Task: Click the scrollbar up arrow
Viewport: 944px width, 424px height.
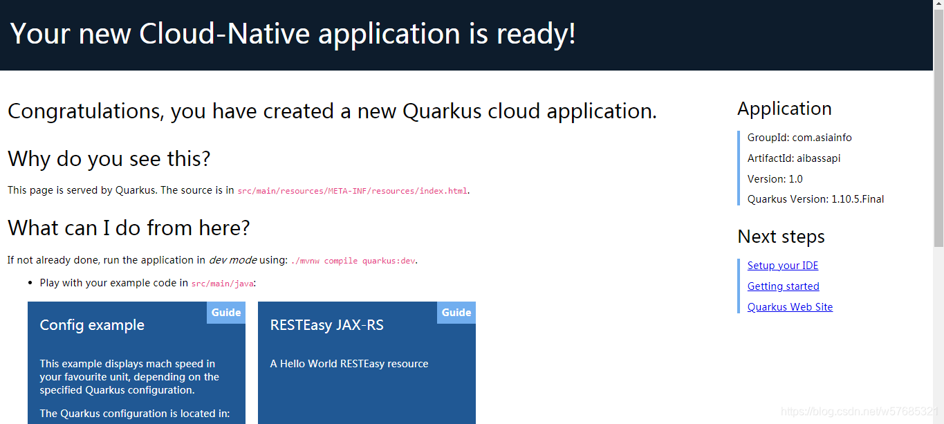Action: pyautogui.click(x=938, y=5)
